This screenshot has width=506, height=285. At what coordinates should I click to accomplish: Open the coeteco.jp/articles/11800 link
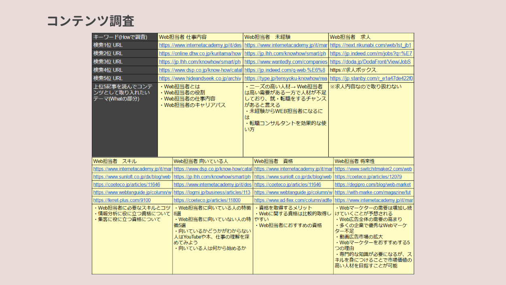tap(207, 200)
